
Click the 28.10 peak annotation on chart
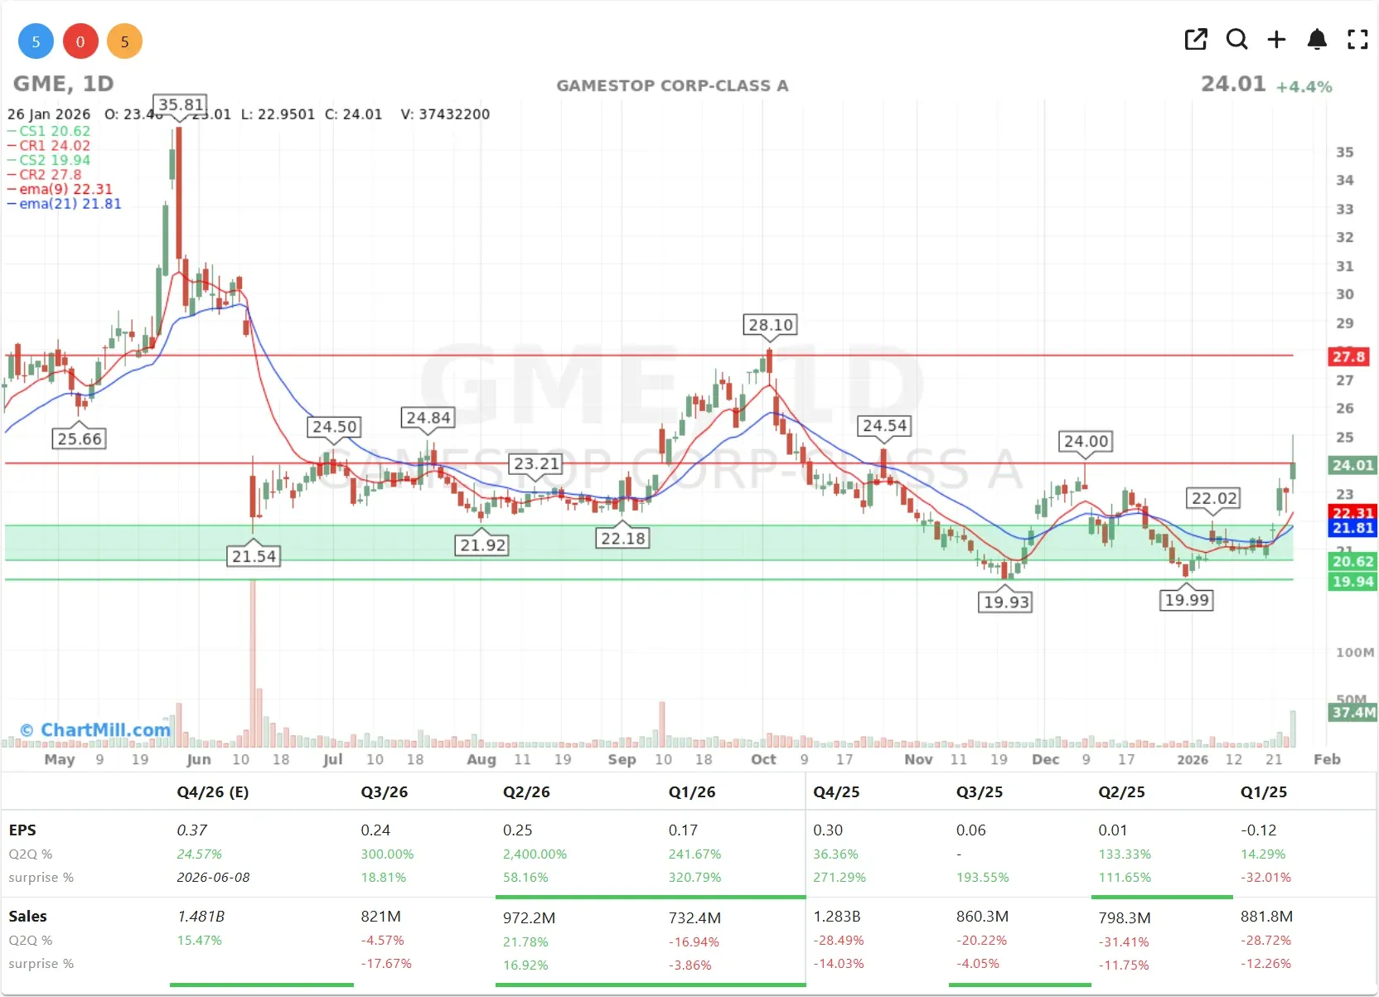tap(769, 325)
